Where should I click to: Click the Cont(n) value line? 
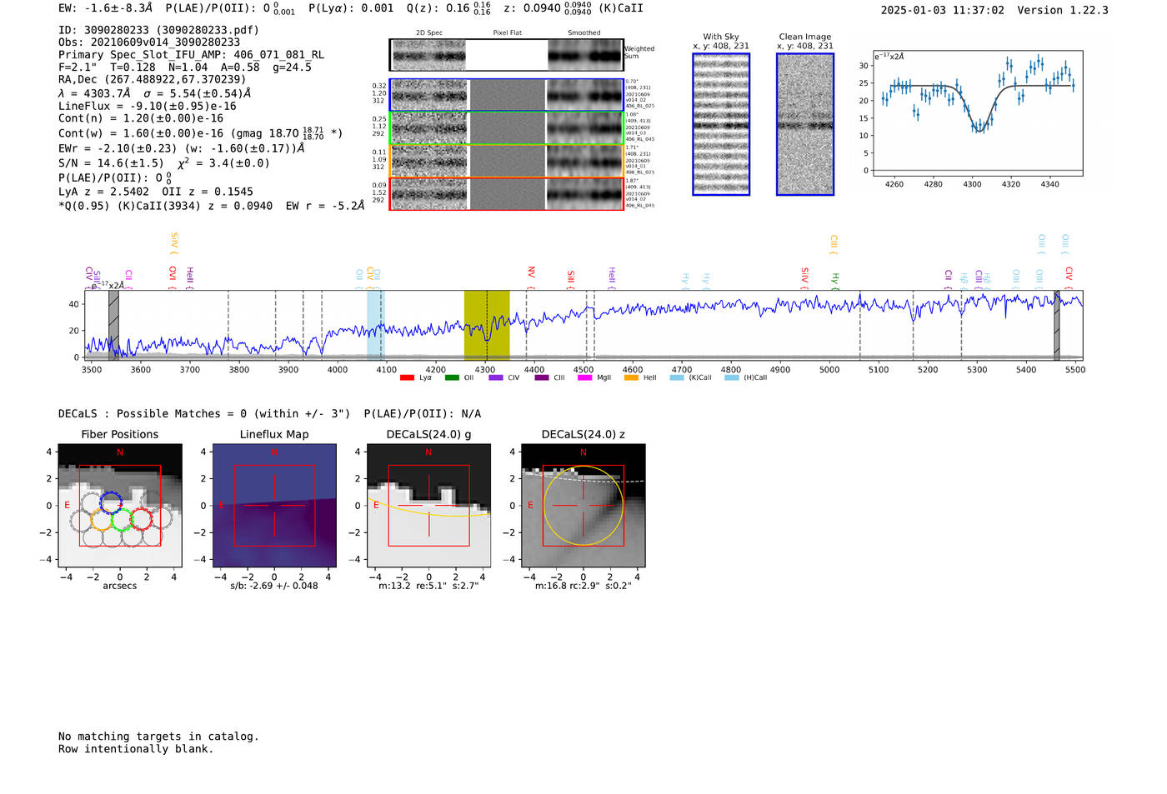tap(141, 119)
